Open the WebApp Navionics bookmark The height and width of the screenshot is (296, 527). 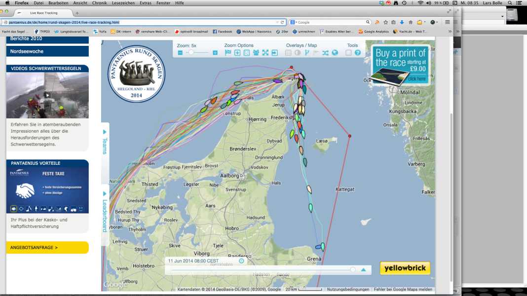click(x=254, y=32)
